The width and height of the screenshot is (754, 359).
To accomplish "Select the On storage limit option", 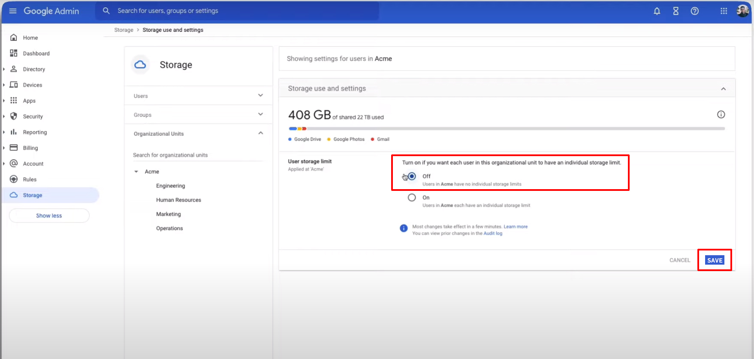I will point(412,198).
